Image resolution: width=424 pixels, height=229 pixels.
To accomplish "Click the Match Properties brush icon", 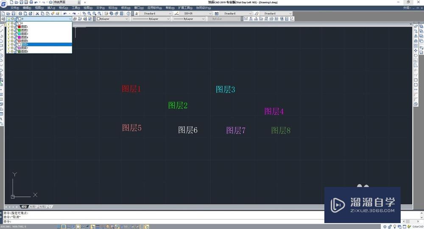I will tap(53, 14).
